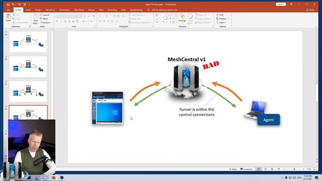Screen dimensions: 322x181
Task: Click the red BAD stamp image
Action: point(211,65)
